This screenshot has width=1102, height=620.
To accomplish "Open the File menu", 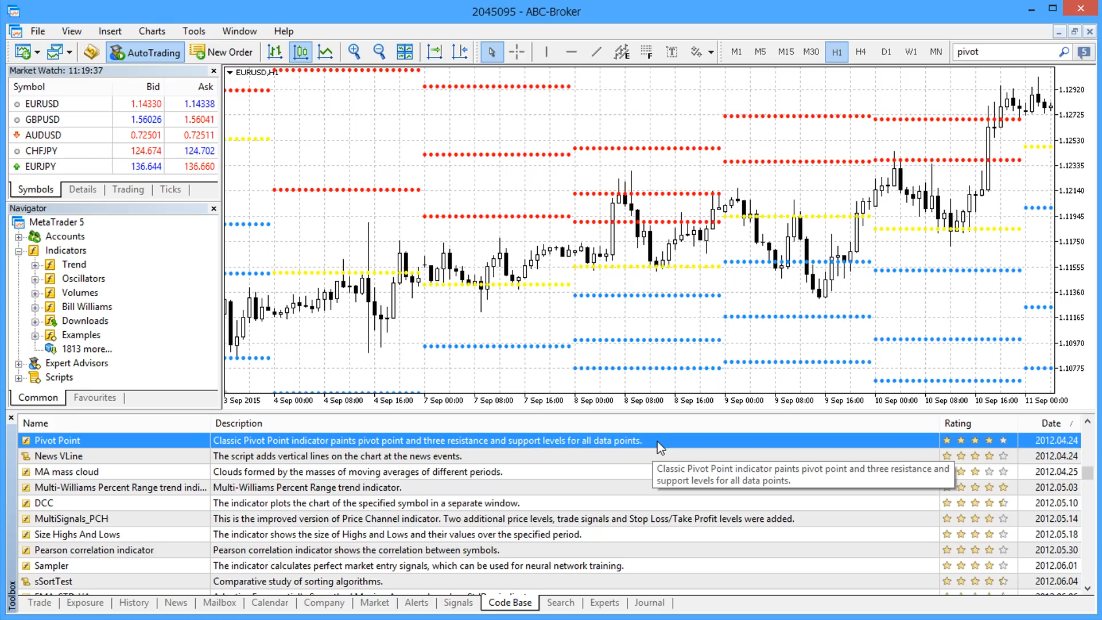I will (x=38, y=31).
